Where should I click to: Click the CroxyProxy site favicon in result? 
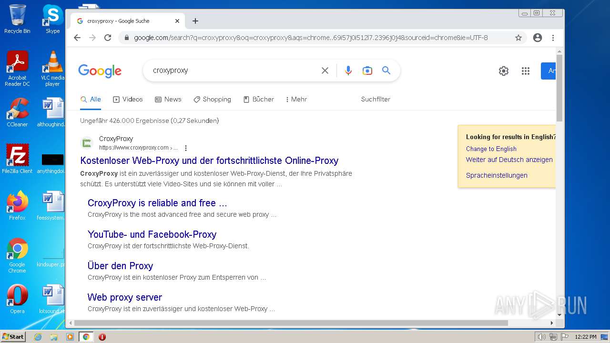[87, 143]
